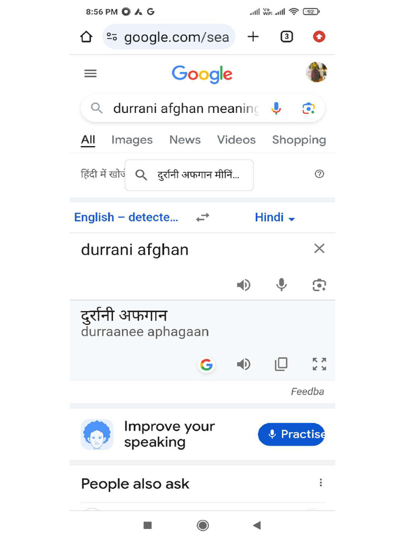Clear the durrani afghan translation input
The width and height of the screenshot is (405, 540).
tap(319, 248)
